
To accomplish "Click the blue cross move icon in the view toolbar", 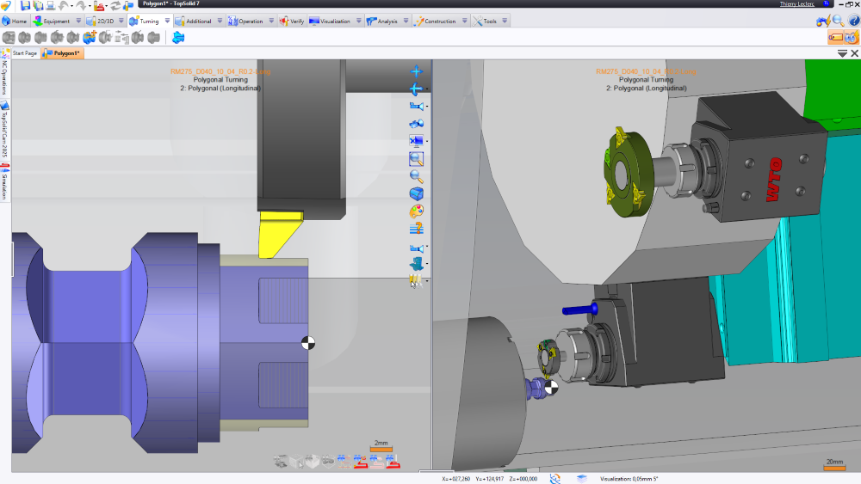I will [416, 71].
